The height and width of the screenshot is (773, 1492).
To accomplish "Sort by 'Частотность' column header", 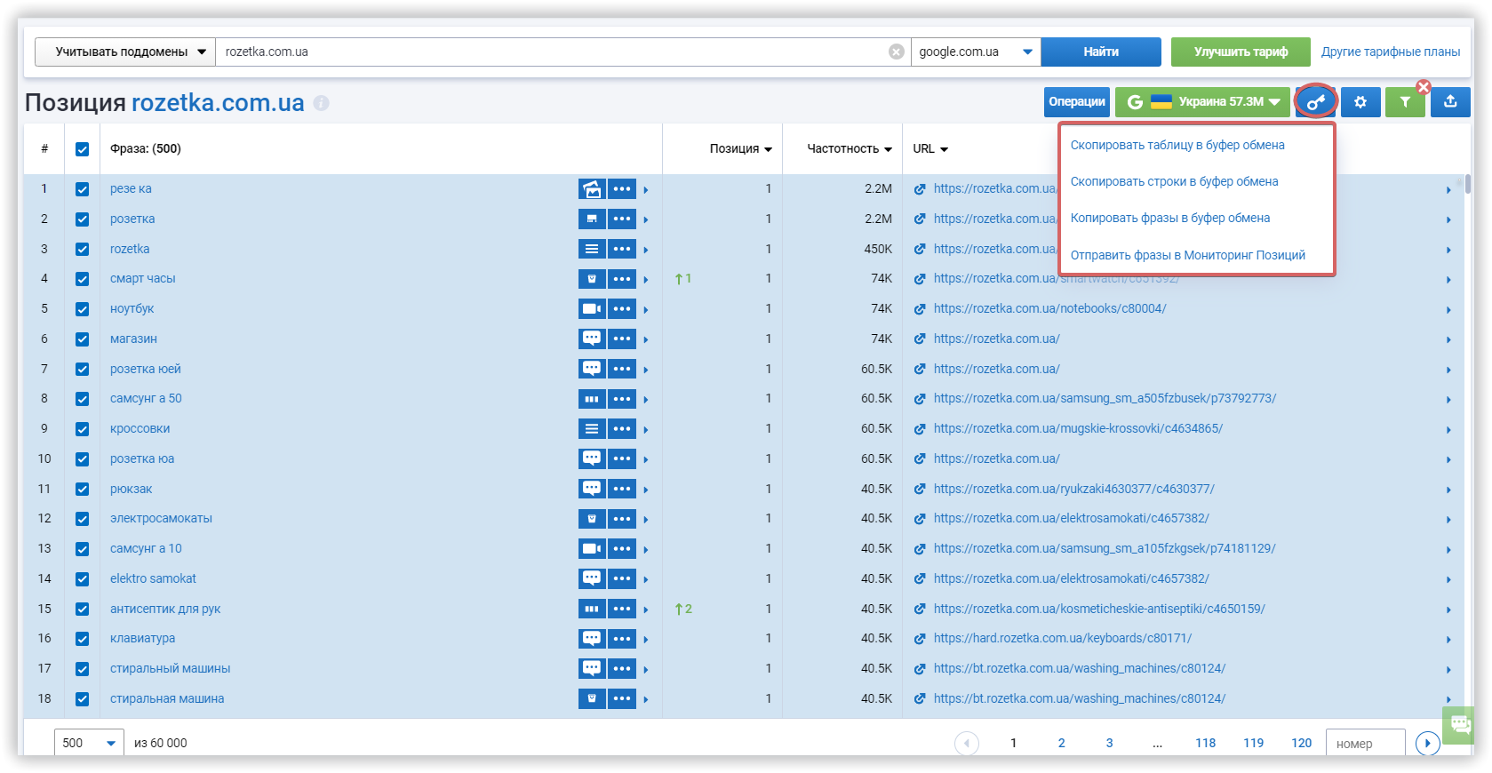I will [849, 149].
